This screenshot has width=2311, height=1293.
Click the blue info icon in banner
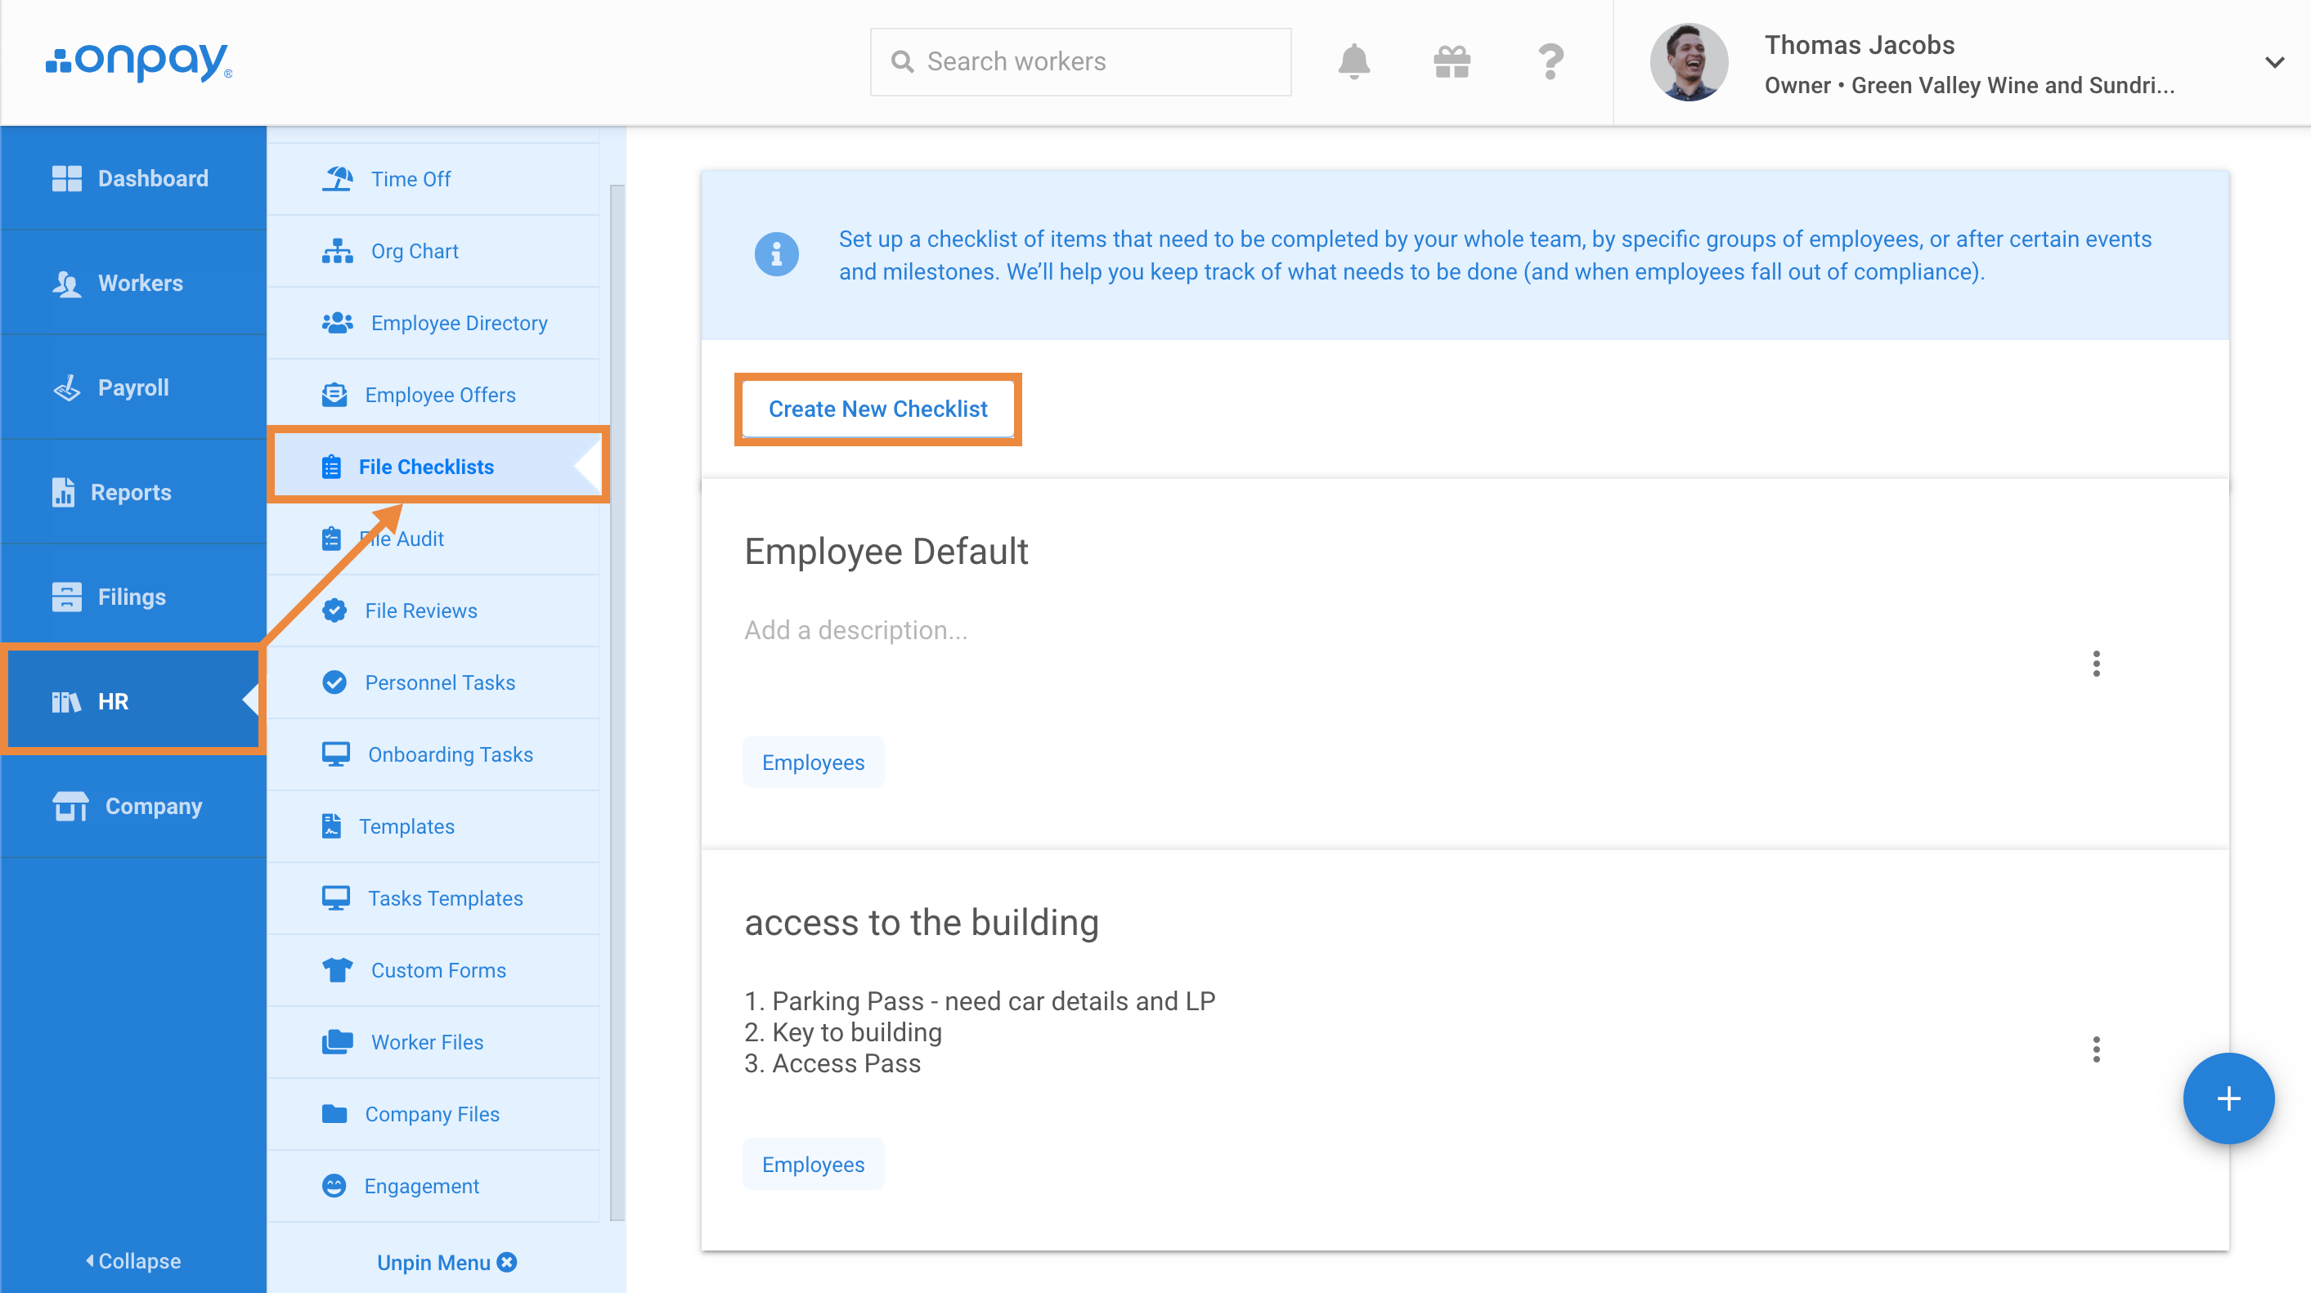[776, 255]
